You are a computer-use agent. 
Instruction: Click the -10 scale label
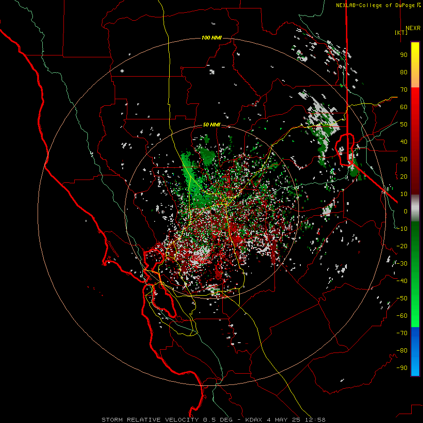coord(402,229)
